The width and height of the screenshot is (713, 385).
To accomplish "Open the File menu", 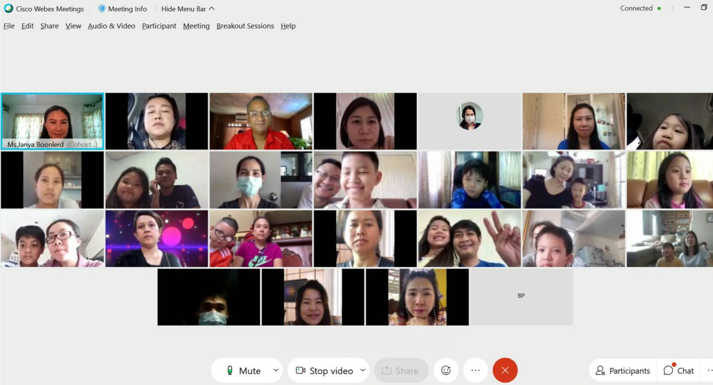I will pos(9,26).
